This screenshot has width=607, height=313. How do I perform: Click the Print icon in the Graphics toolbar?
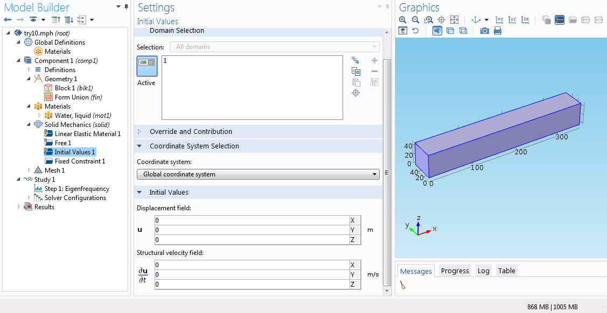[x=497, y=31]
